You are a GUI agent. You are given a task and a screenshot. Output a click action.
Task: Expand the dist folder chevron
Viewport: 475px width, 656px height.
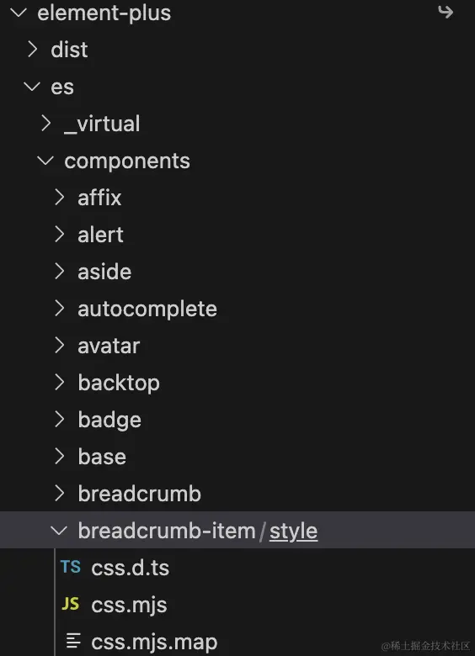(32, 50)
